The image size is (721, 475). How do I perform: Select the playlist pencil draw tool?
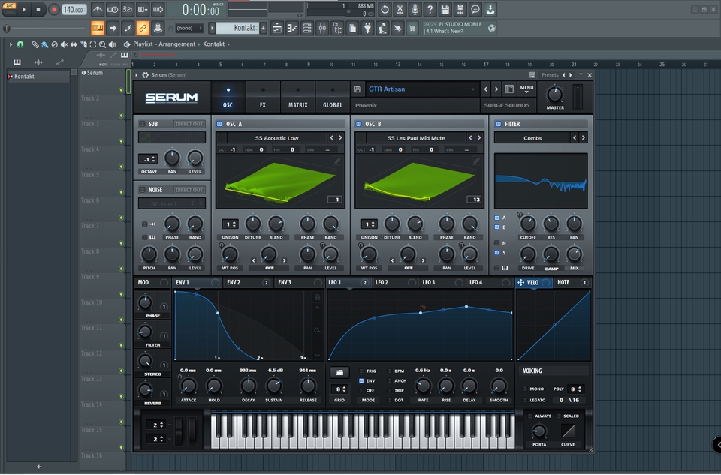[x=35, y=44]
